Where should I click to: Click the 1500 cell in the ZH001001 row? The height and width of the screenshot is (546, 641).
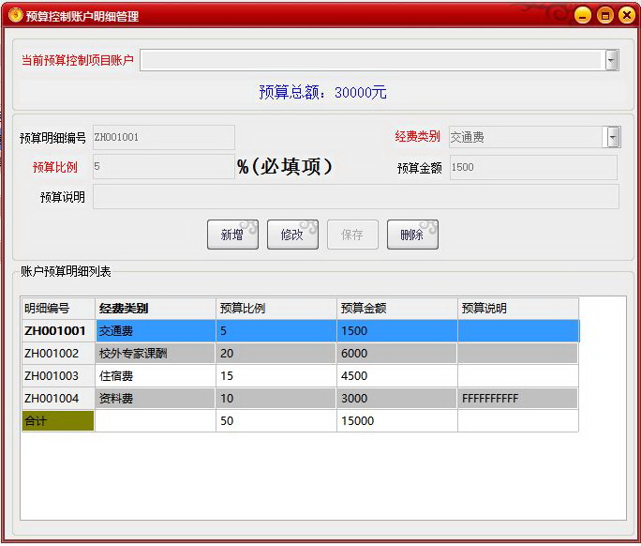pos(397,331)
